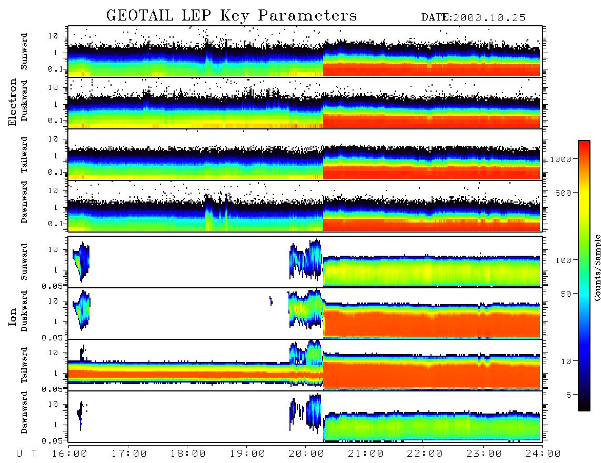Click the Sunward label of the Ion group
The width and height of the screenshot is (601, 463).
24,262
